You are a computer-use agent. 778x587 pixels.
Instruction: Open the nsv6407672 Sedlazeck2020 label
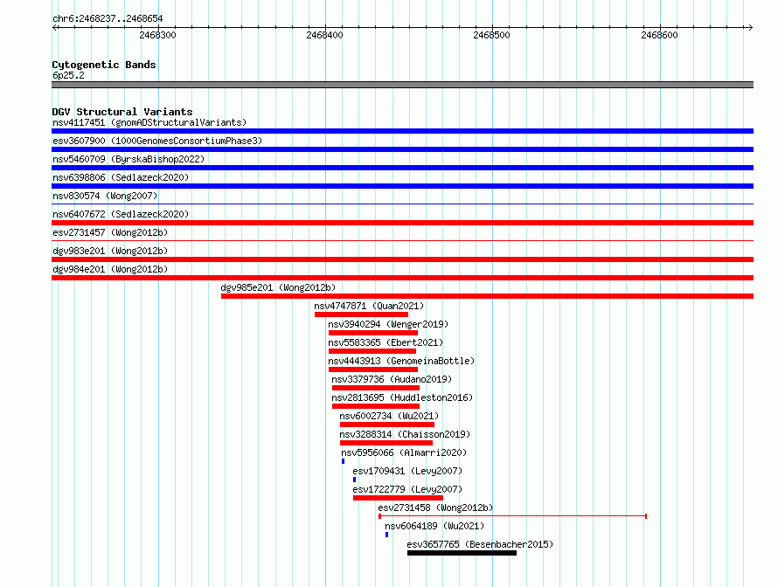(x=121, y=214)
